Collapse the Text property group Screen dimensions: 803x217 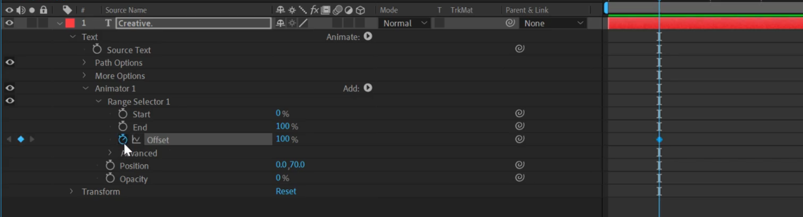[x=73, y=36]
